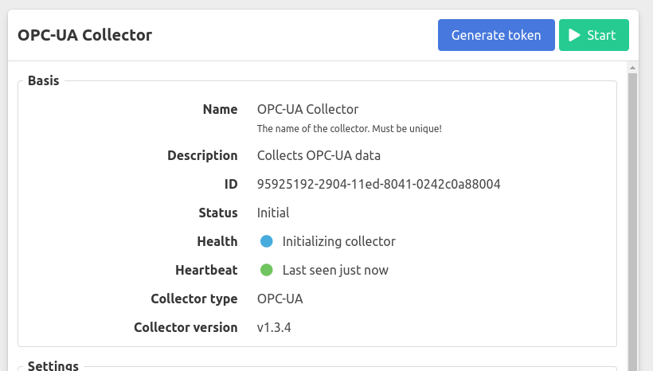
Task: Click the collector version 'v1.3.4'
Action: click(x=274, y=328)
